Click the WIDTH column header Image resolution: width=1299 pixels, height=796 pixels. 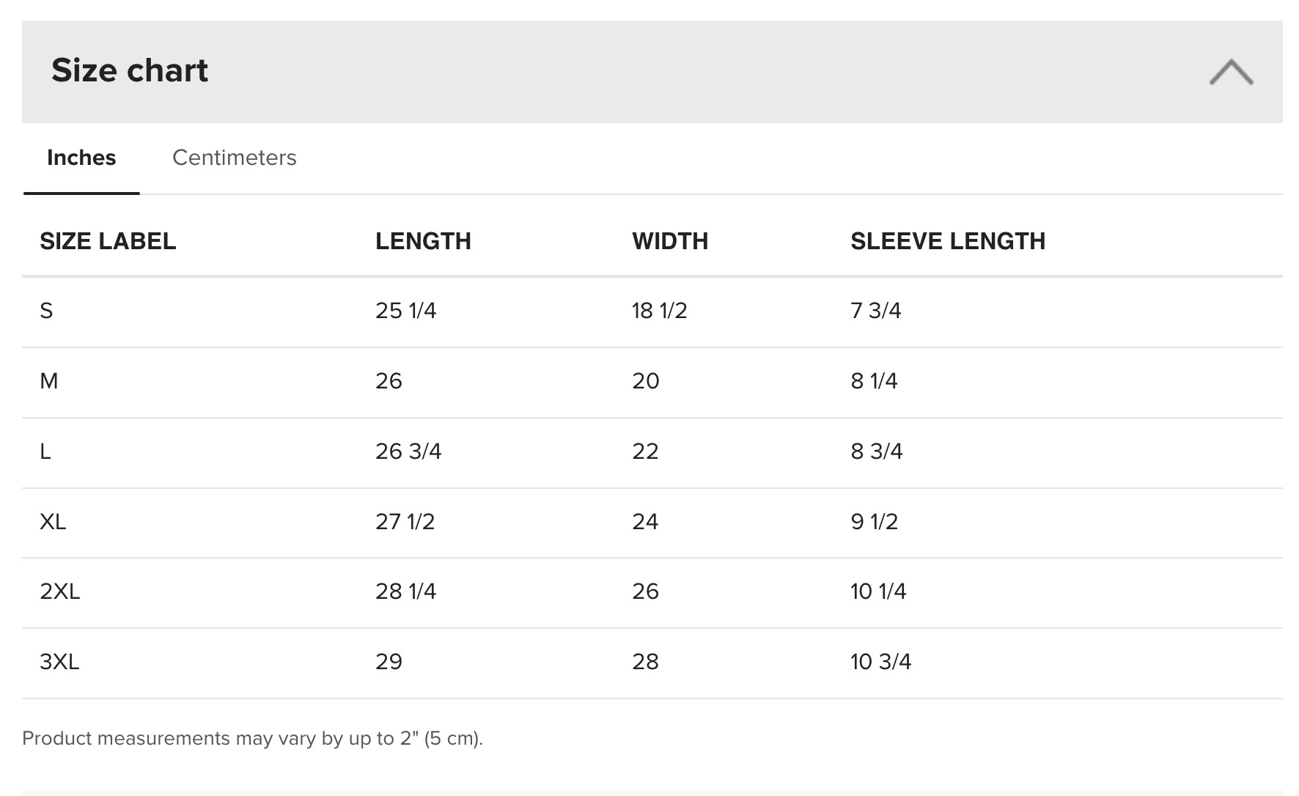pos(669,241)
